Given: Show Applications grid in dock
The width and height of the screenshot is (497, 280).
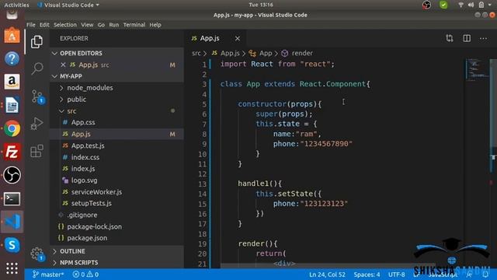Looking at the screenshot, I should [x=12, y=268].
